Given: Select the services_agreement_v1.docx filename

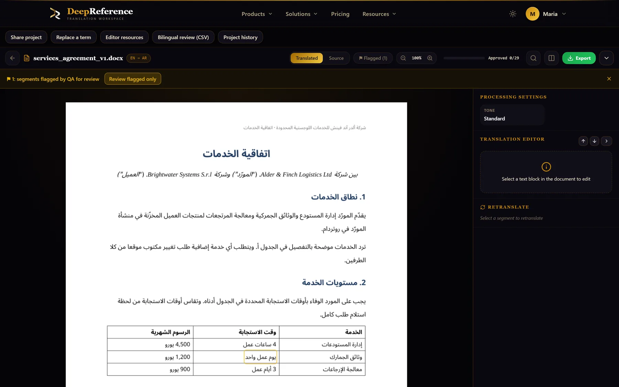Looking at the screenshot, I should (x=78, y=58).
